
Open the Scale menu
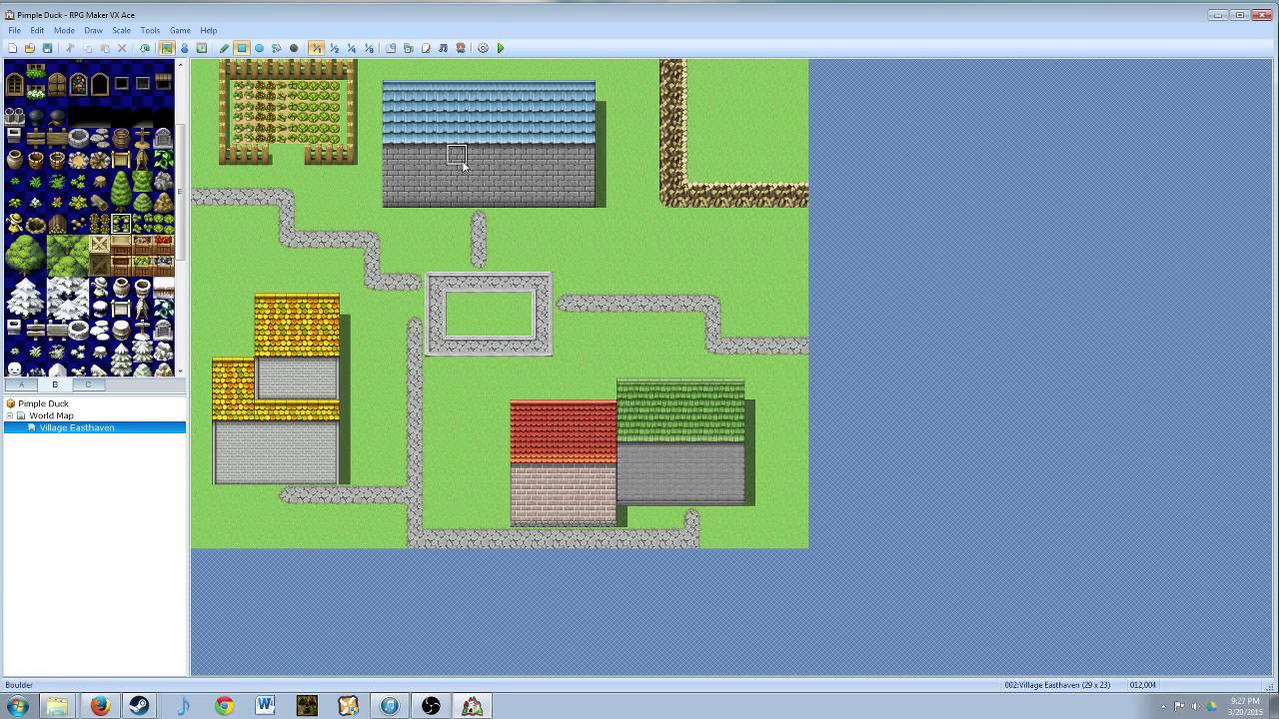tap(121, 30)
